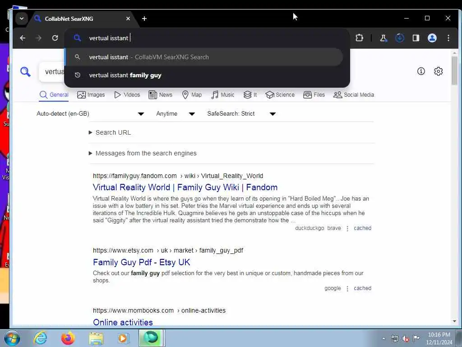Click the SearXNG magnifier logo
The image size is (462, 347).
[x=25, y=72]
